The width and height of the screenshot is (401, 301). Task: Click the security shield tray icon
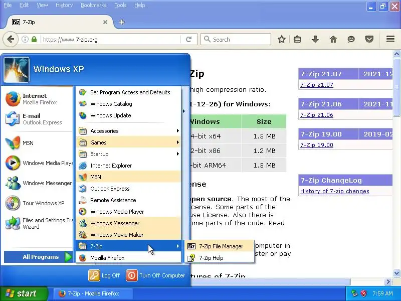pos(364,293)
